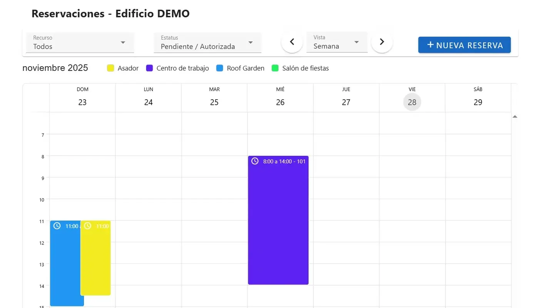Go to previous week with left chevron

click(292, 42)
